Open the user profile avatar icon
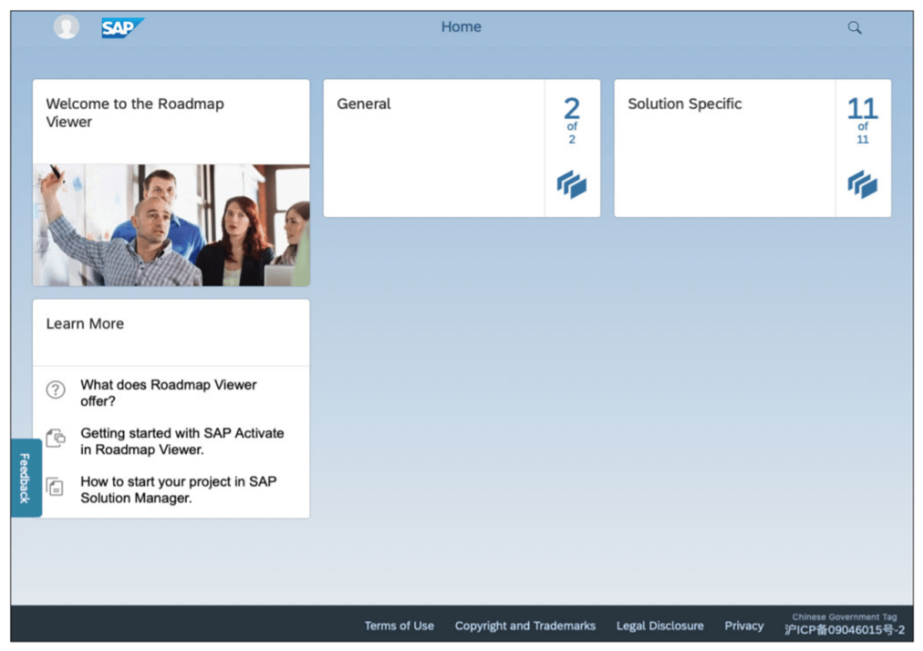The height and width of the screenshot is (651, 923). [66, 25]
